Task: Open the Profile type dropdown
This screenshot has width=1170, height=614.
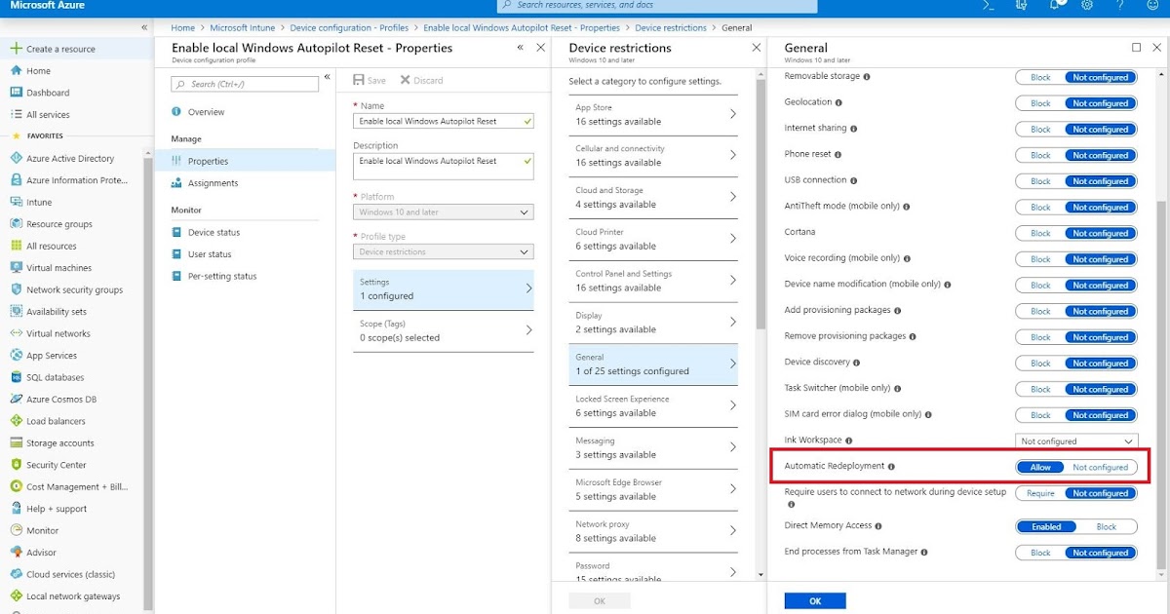Action: 444,251
